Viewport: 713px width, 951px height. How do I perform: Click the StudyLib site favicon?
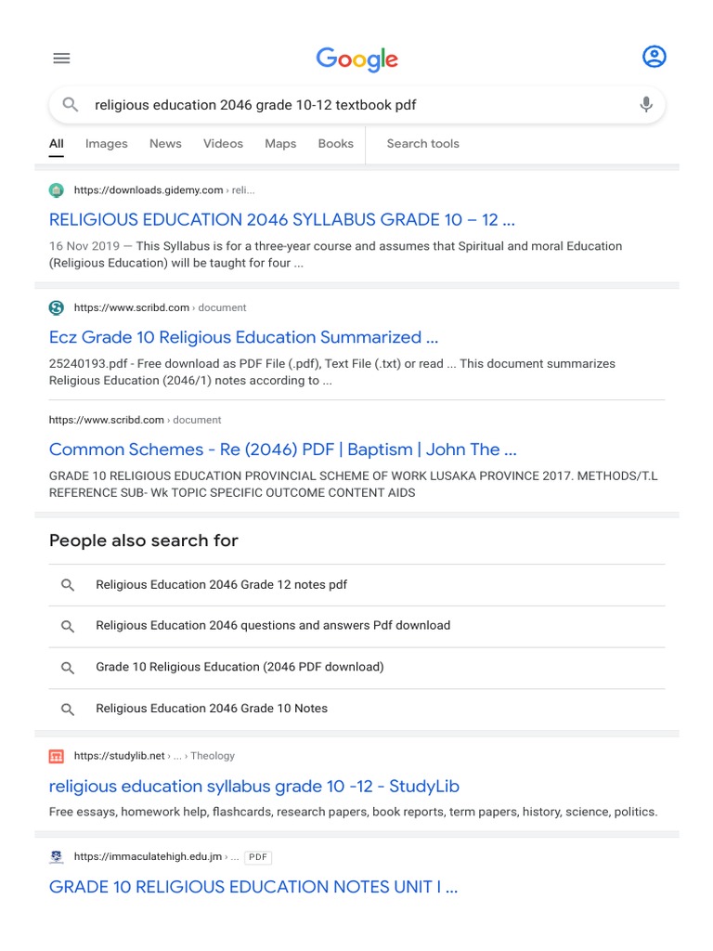click(57, 756)
